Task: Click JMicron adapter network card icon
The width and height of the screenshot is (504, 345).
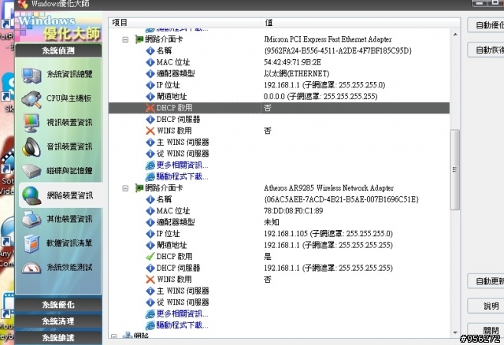Action: [x=139, y=39]
